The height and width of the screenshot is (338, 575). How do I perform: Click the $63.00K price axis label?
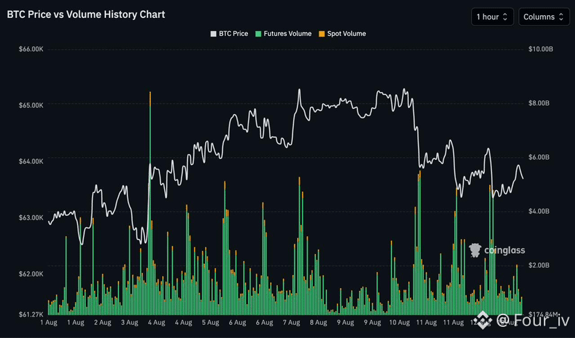pos(31,217)
